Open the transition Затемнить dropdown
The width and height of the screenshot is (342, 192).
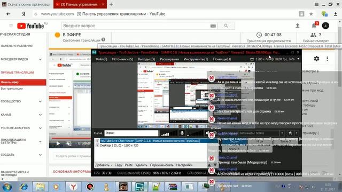coord(282,133)
